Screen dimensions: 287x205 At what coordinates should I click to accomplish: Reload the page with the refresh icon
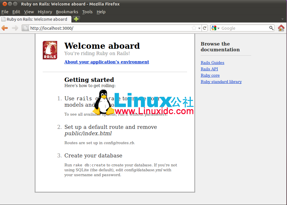coord(205,28)
